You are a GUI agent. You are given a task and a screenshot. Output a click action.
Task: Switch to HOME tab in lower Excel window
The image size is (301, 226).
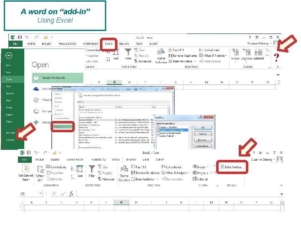coord(40,159)
